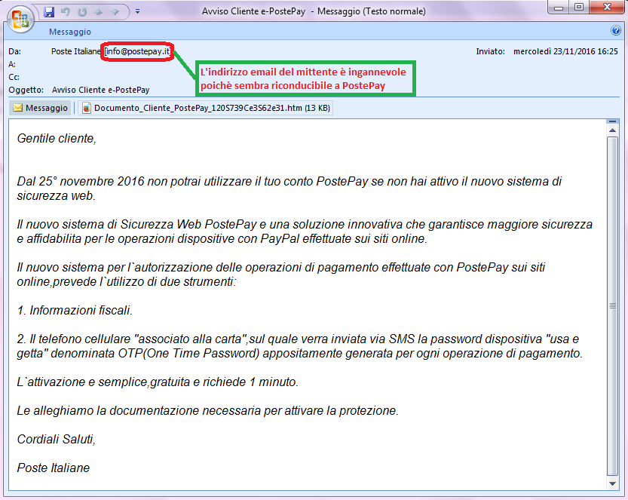Go to next item with down arrow
Screen dimensions: 628x500
[x=115, y=12]
